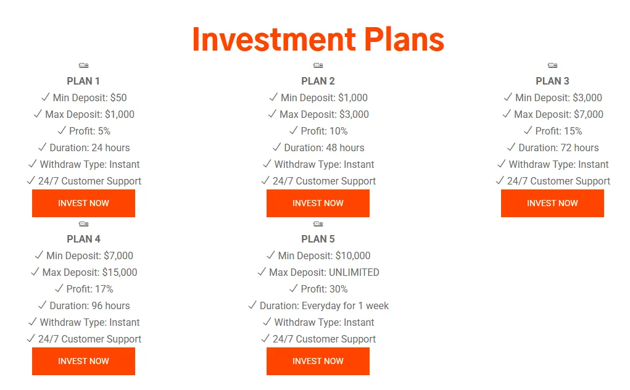
Task: Click the small icon above PLAN 1
Action: click(x=83, y=65)
